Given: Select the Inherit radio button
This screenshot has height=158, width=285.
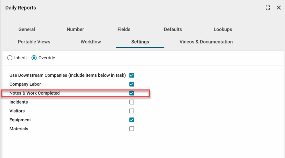Looking at the screenshot, I should [10, 58].
